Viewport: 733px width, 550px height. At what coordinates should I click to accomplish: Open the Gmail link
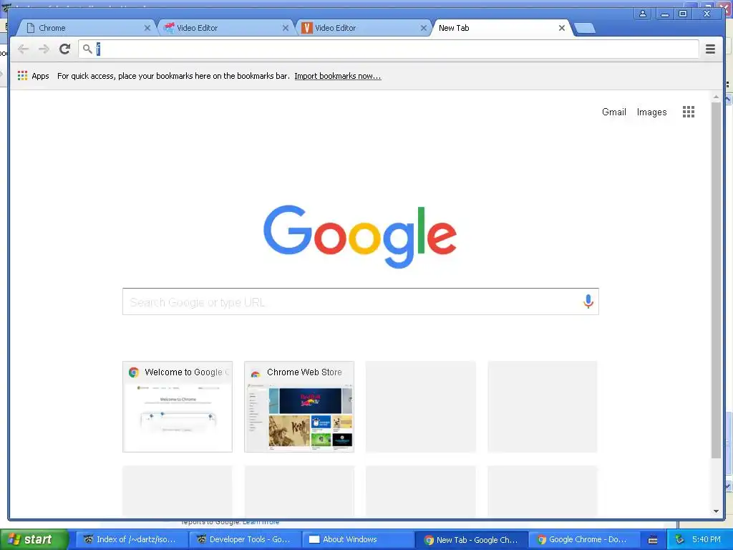(x=613, y=112)
